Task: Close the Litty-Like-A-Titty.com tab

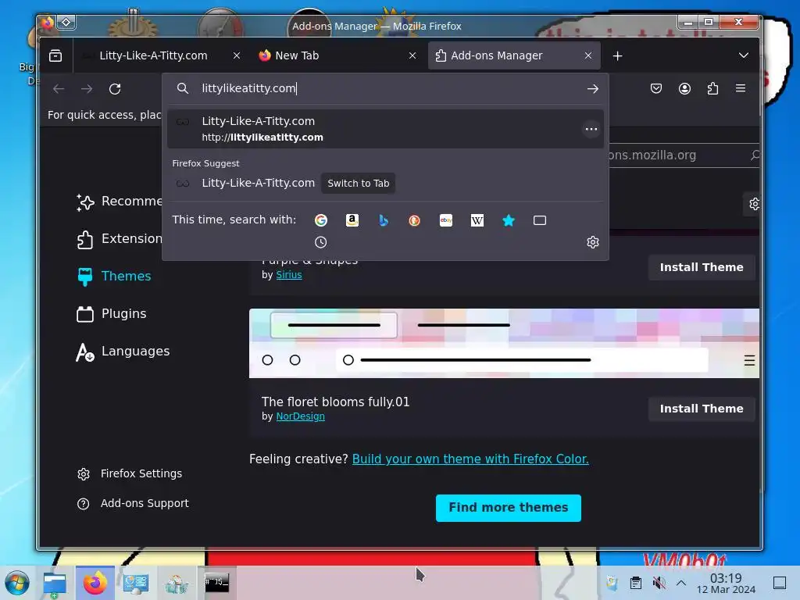Action: [237, 55]
